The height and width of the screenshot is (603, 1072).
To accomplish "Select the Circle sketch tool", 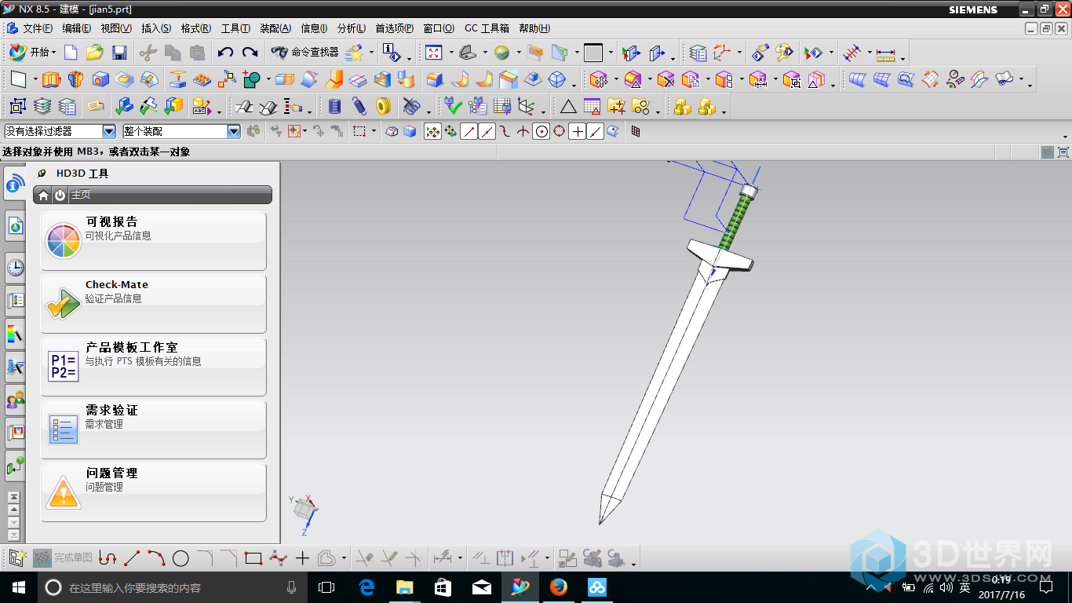I will [180, 558].
